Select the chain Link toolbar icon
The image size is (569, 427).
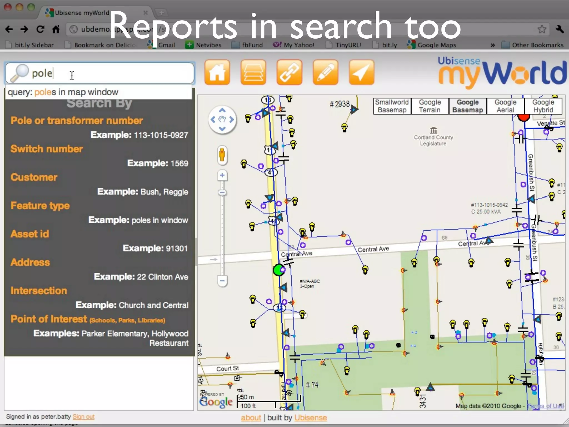(x=289, y=72)
